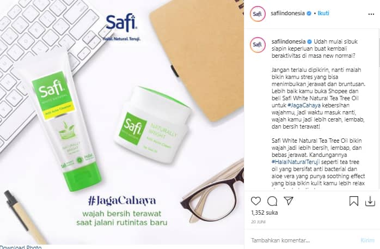
Task: Like the post with heart icon
Action: pos(256,201)
